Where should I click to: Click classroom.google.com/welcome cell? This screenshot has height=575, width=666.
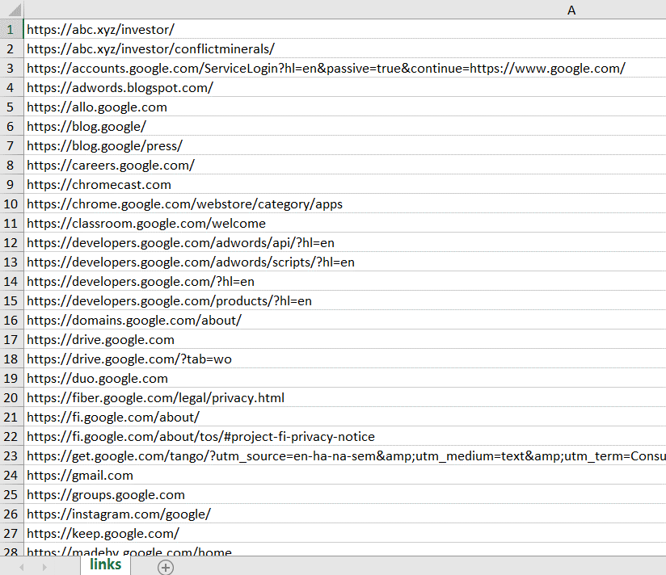click(345, 223)
